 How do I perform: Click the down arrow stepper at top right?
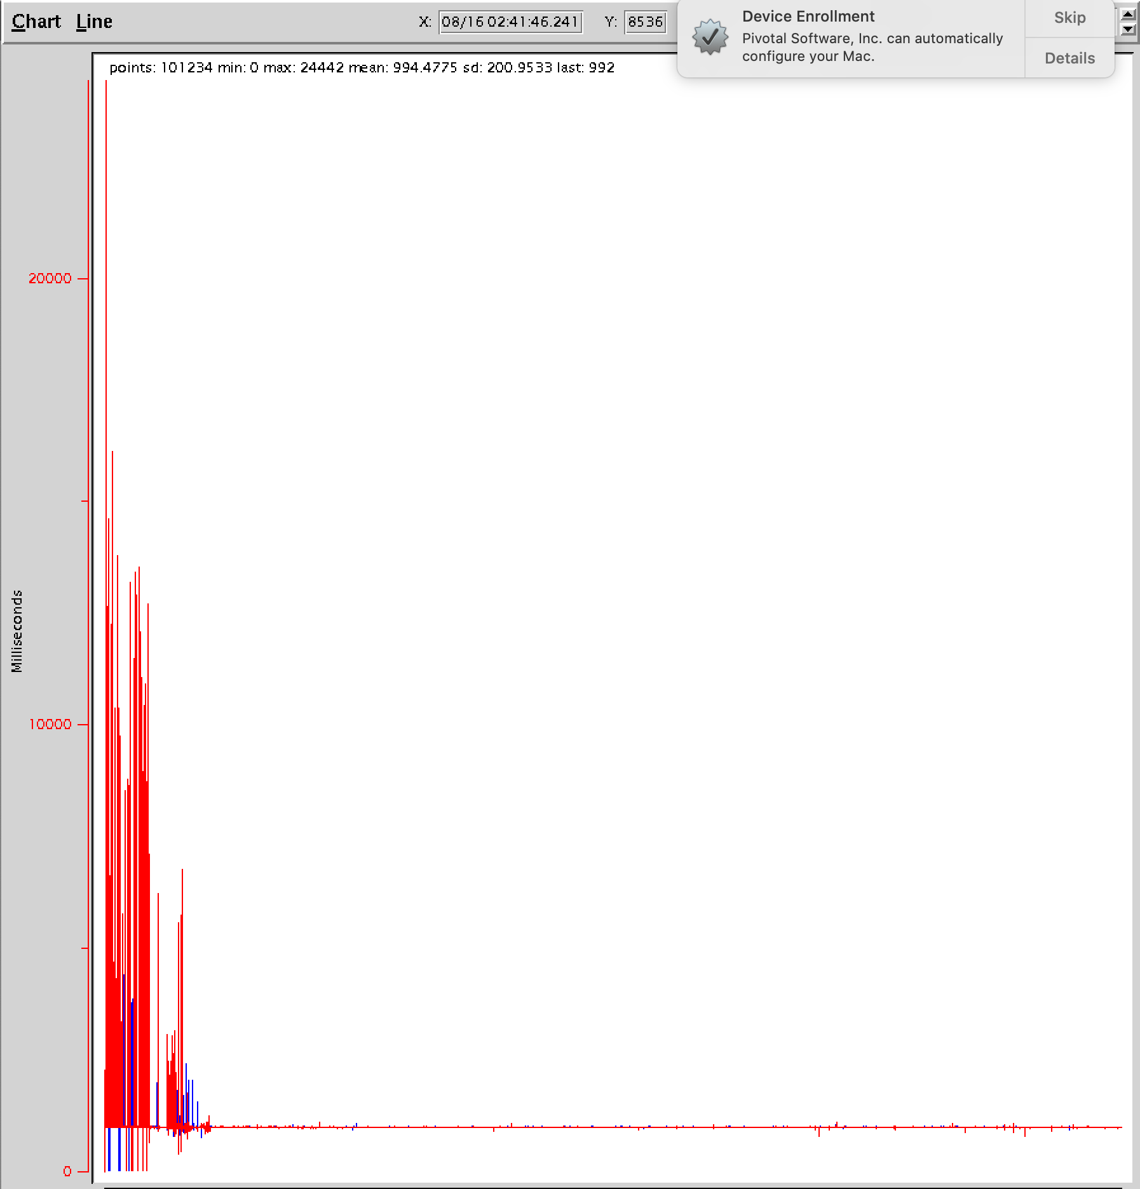[x=1128, y=29]
